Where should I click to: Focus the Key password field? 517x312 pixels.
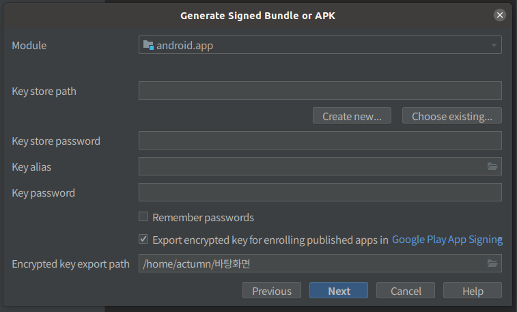click(x=320, y=193)
